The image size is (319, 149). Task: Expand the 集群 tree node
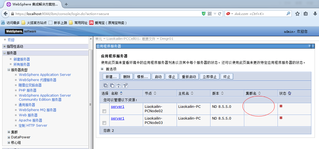9,132
